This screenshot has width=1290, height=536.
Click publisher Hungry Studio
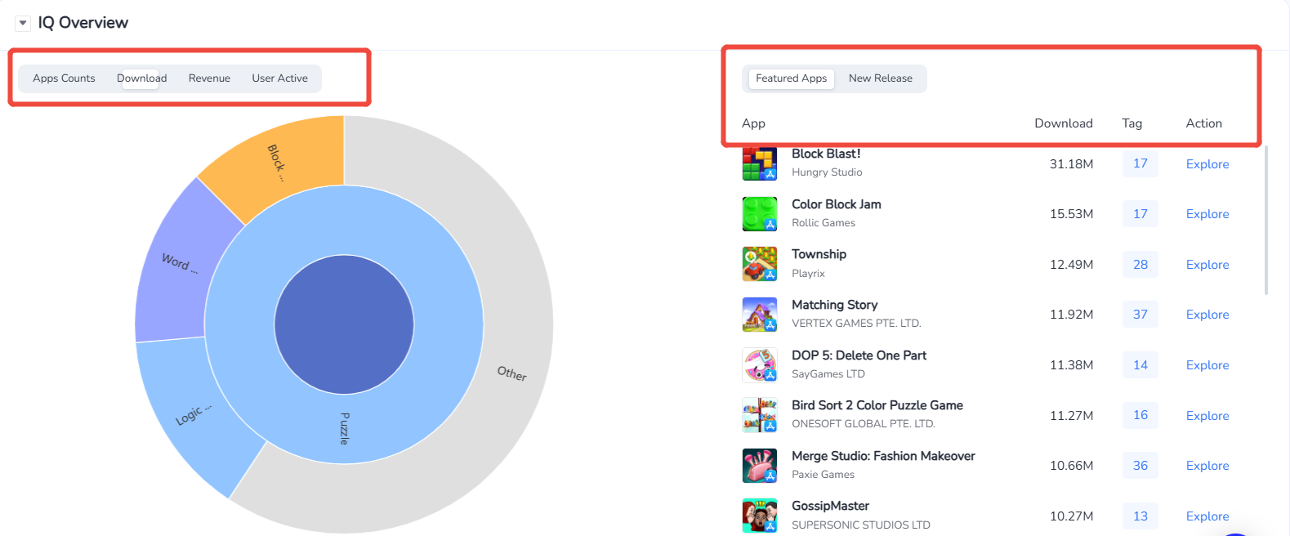click(827, 172)
